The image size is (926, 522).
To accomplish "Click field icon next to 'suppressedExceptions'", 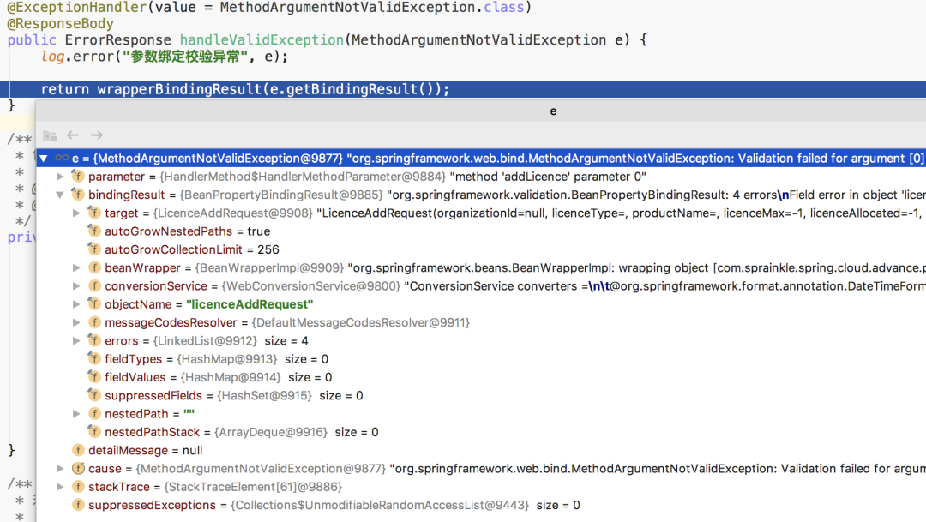I will 78,506.
